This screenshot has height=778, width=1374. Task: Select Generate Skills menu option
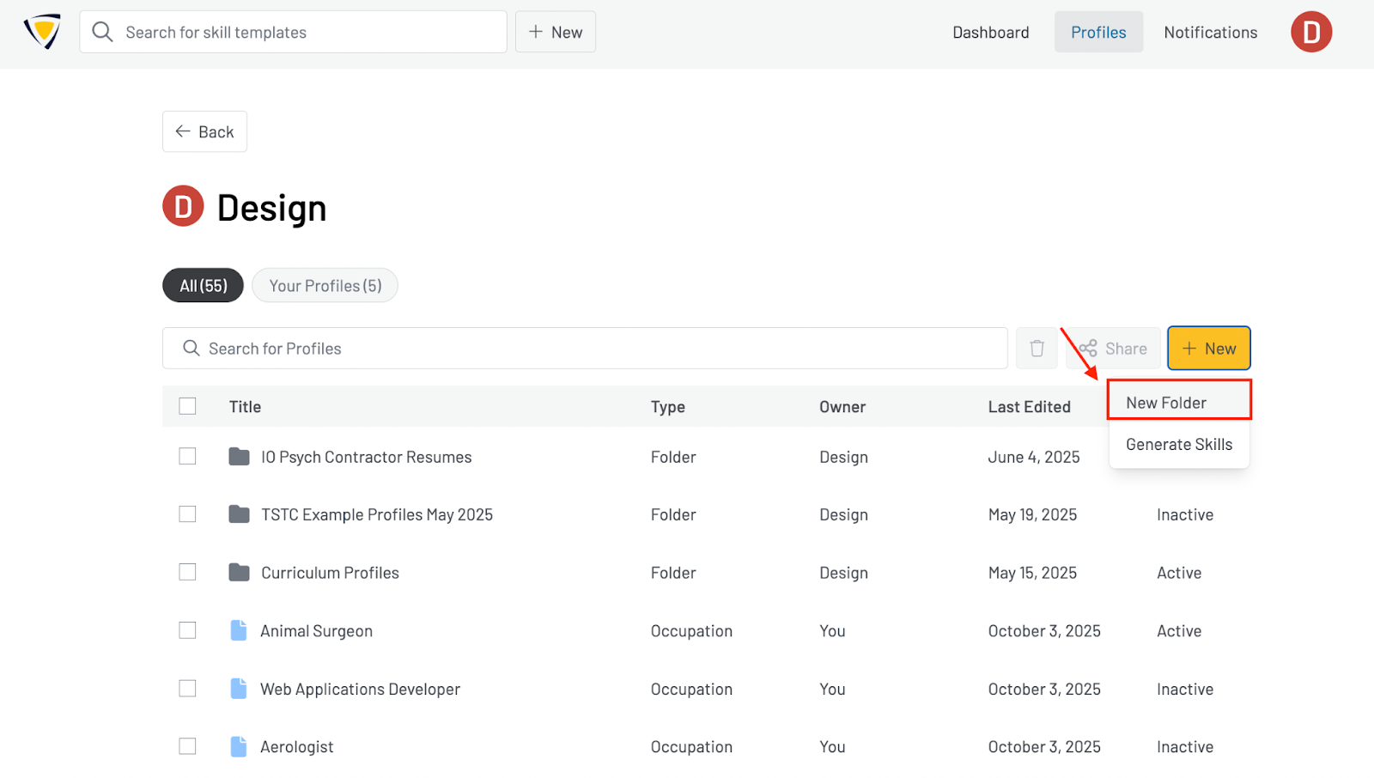(1178, 445)
